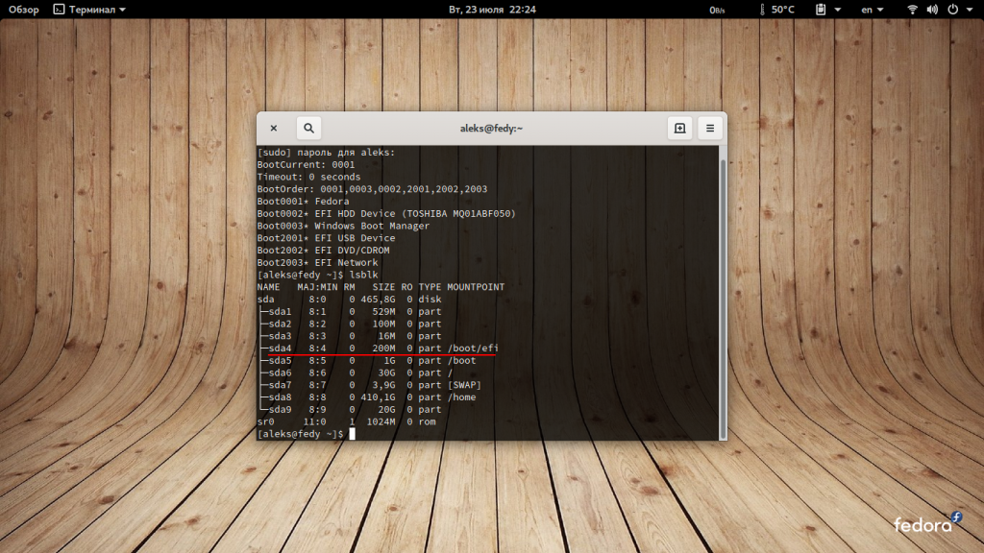Expand the en keyboard layout dropdown
984x553 pixels.
coord(873,10)
